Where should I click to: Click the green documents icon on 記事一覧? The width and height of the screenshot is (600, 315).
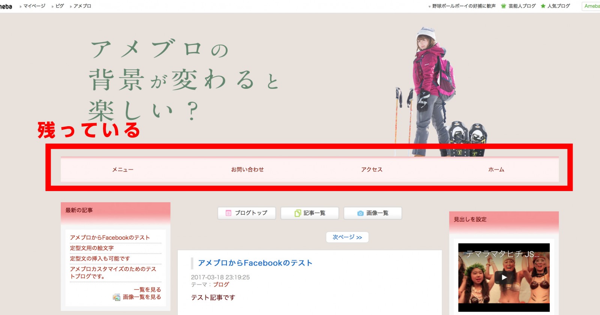coord(298,213)
